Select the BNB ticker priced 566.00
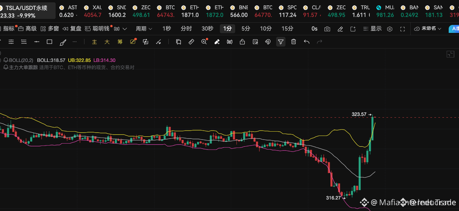Image resolution: width=459 pixels, height=211 pixels. (239, 11)
